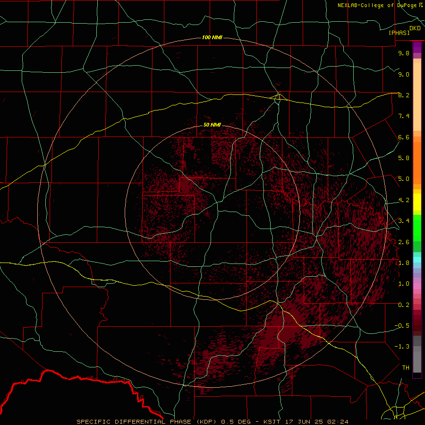Pick the pink segment of the color bar
The width and height of the screenshot is (425, 425).
pyautogui.click(x=417, y=286)
